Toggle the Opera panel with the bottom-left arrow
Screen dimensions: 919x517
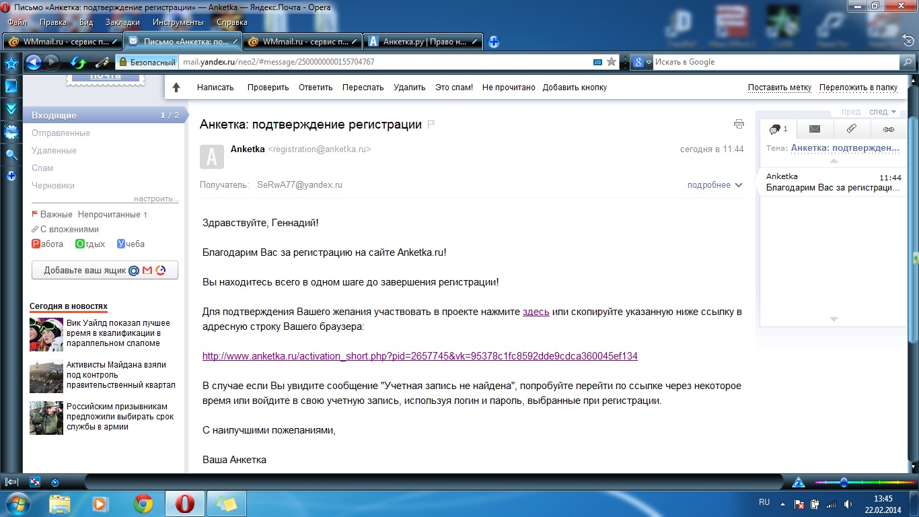(x=11, y=482)
